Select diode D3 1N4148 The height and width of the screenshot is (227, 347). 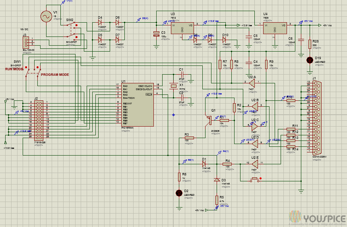click(217, 180)
